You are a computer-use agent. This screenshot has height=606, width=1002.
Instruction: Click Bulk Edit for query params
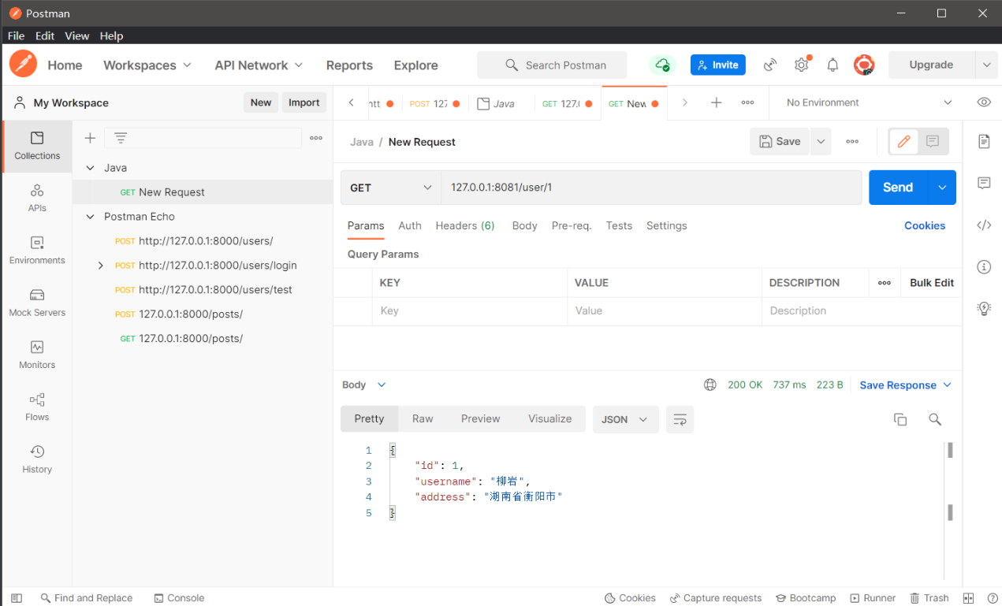click(932, 283)
